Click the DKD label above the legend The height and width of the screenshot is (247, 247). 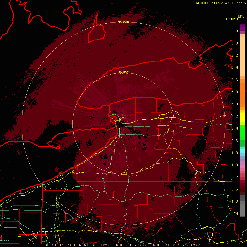(241, 16)
